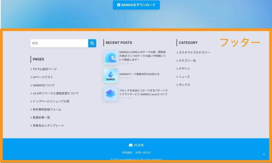The height and width of the screenshot is (163, 272).
Task: Click the HOME link with house icon
Action: 136,145
